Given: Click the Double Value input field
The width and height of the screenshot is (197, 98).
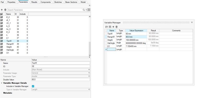Looking at the screenshot, I should (x=61, y=80).
